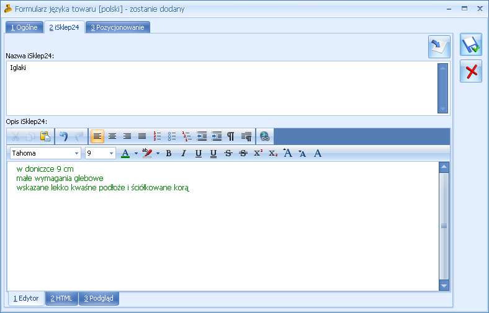Click the Paste clipboard icon

(x=45, y=136)
